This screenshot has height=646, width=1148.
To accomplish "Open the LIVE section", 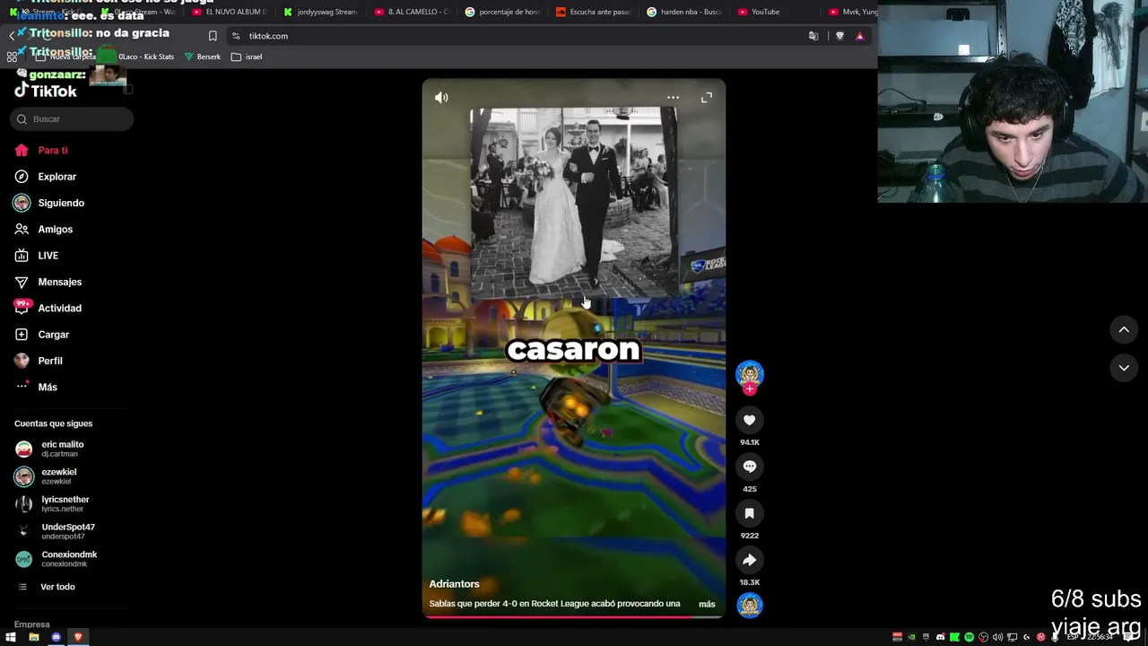I will [37, 256].
